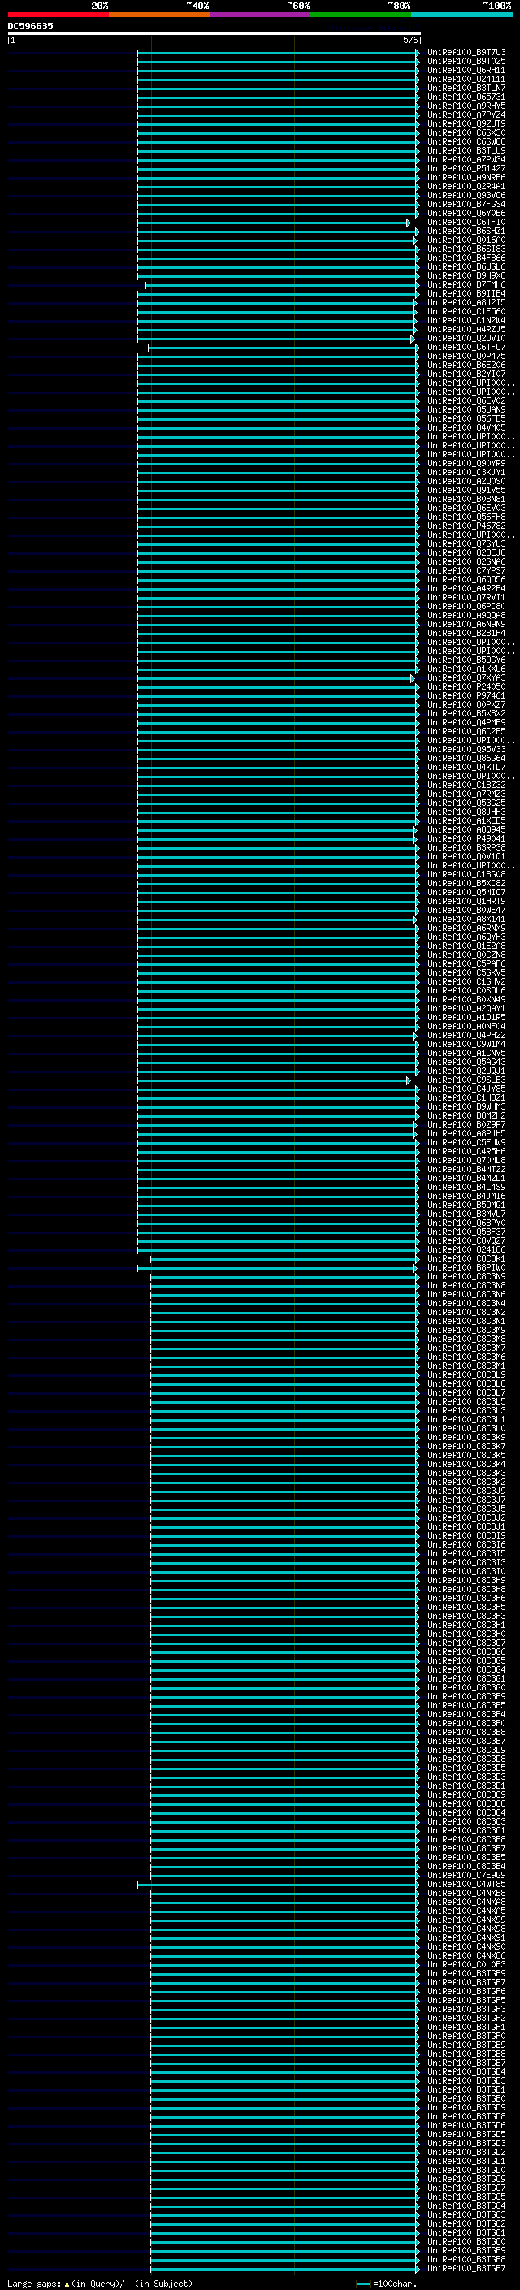Select hit label UniRef100_A9NRE6
This screenshot has width=520, height=2290.
(466, 177)
